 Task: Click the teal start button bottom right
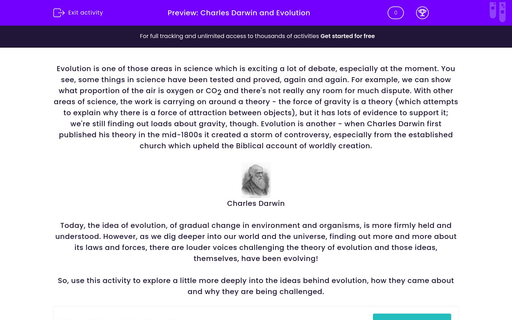412,318
